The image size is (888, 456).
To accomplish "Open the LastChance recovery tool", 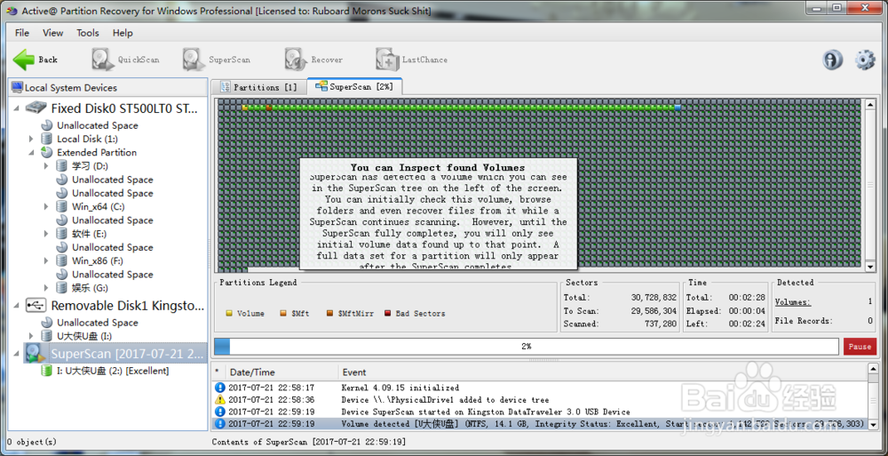I will pos(411,60).
